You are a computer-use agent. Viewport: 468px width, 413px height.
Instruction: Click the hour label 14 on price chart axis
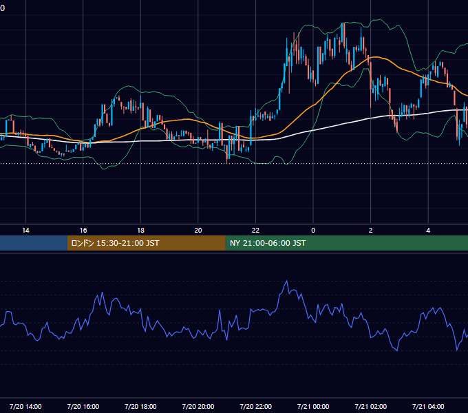click(25, 231)
